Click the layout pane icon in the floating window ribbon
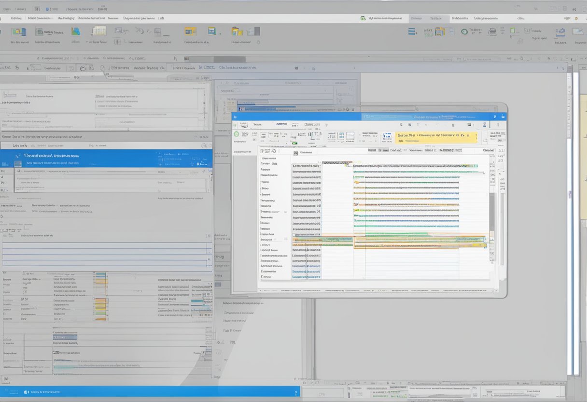 pos(350,136)
